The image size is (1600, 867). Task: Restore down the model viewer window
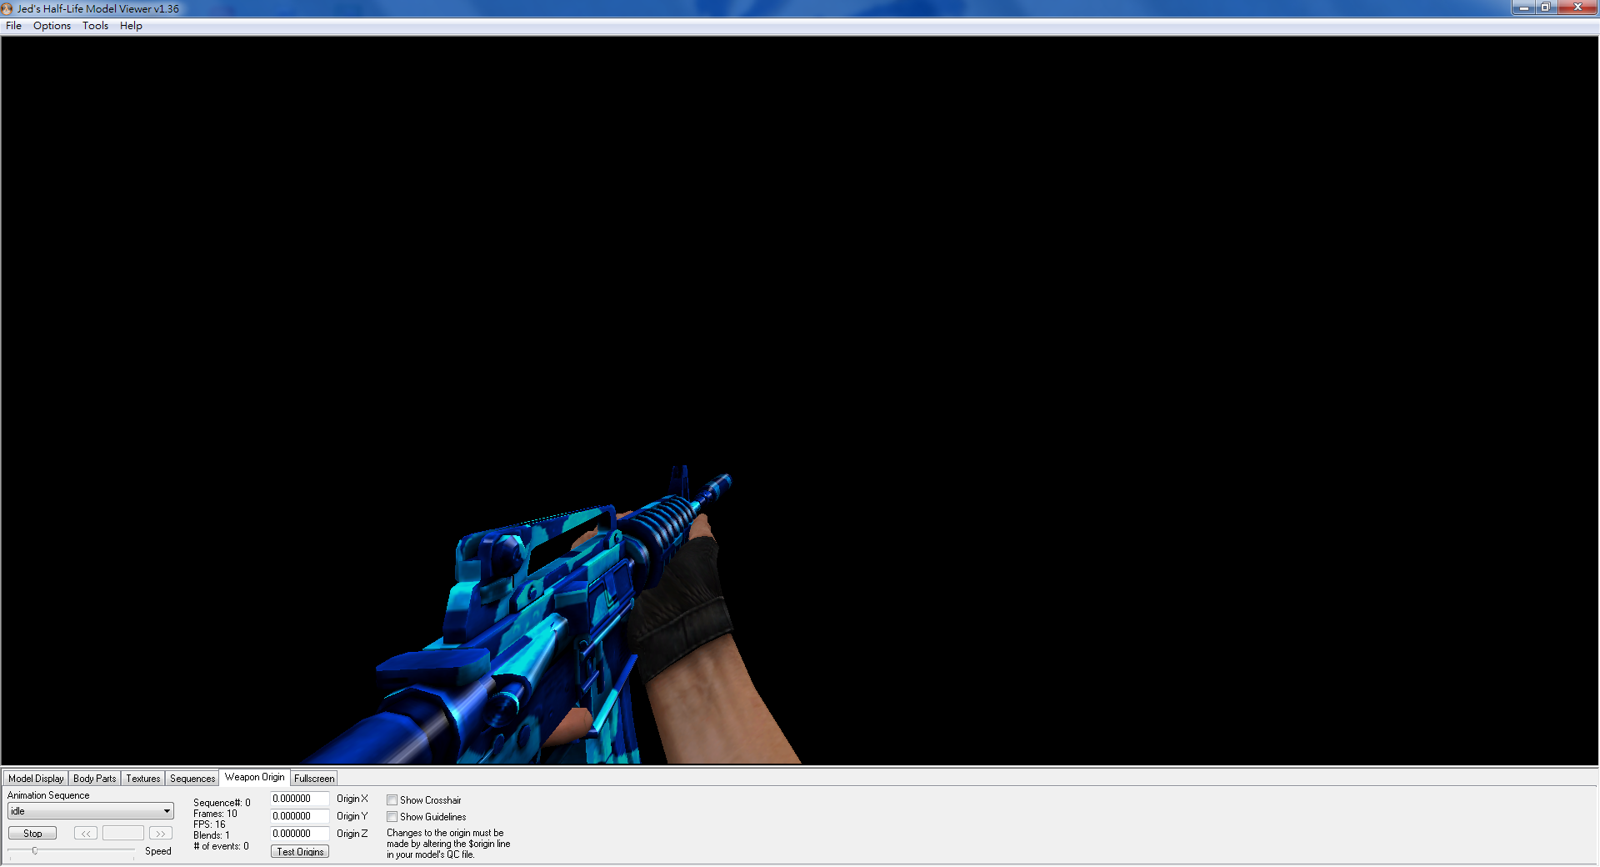(x=1545, y=8)
